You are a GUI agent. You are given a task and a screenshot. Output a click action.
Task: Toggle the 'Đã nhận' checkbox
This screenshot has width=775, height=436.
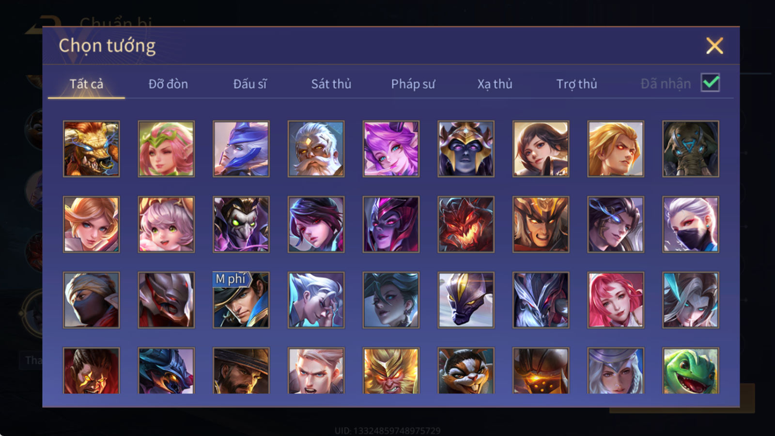(x=710, y=83)
